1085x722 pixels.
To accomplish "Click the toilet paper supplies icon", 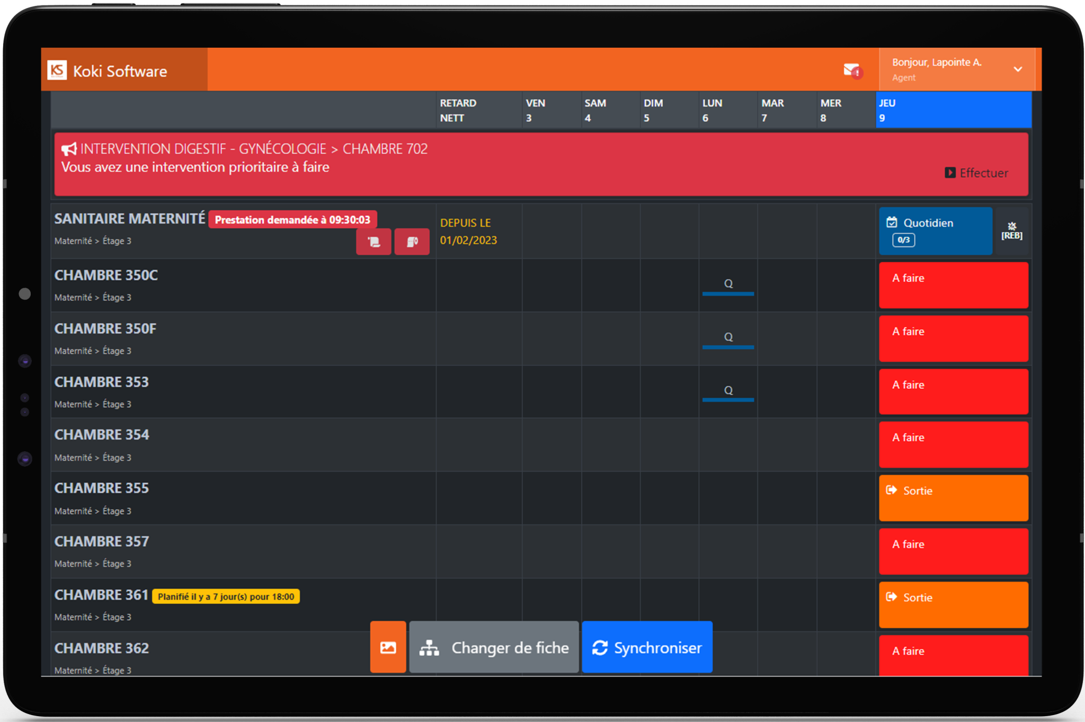I will coord(412,242).
